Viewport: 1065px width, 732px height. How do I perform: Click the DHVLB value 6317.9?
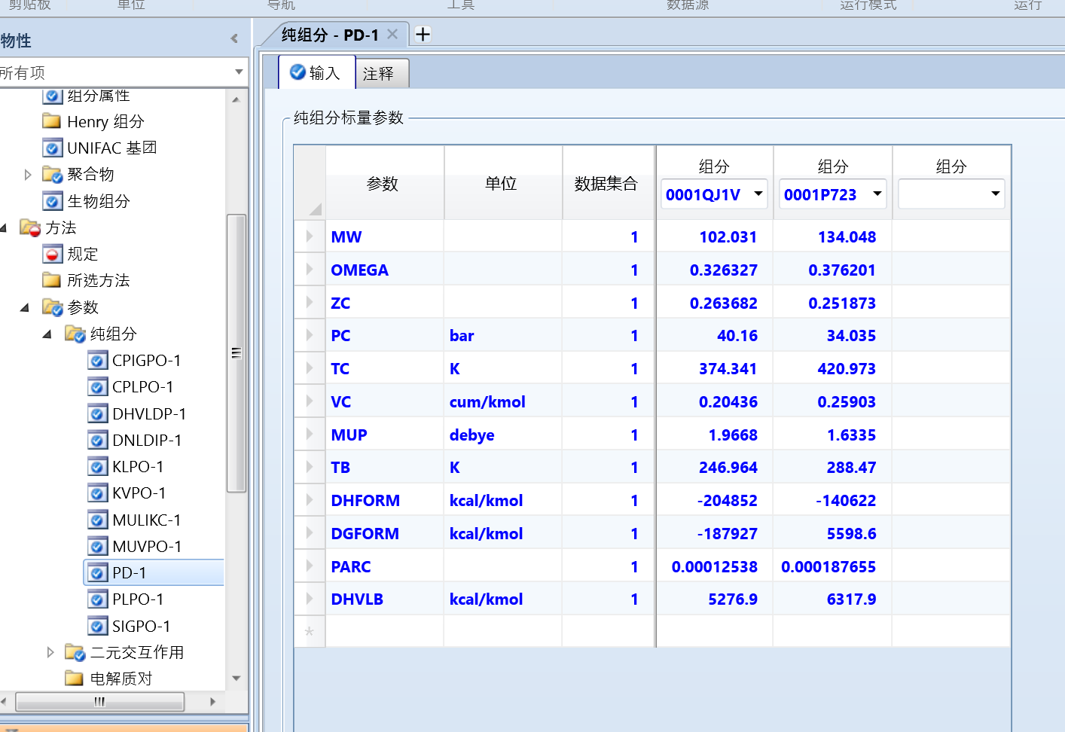coord(833,599)
